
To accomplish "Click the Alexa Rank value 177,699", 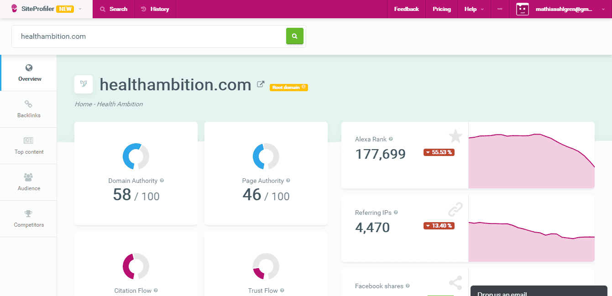I will (380, 154).
